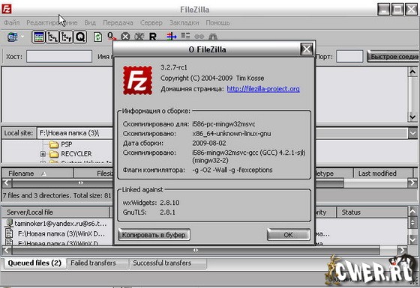
Task: Click the Копировать в буфер button
Action: (154, 235)
